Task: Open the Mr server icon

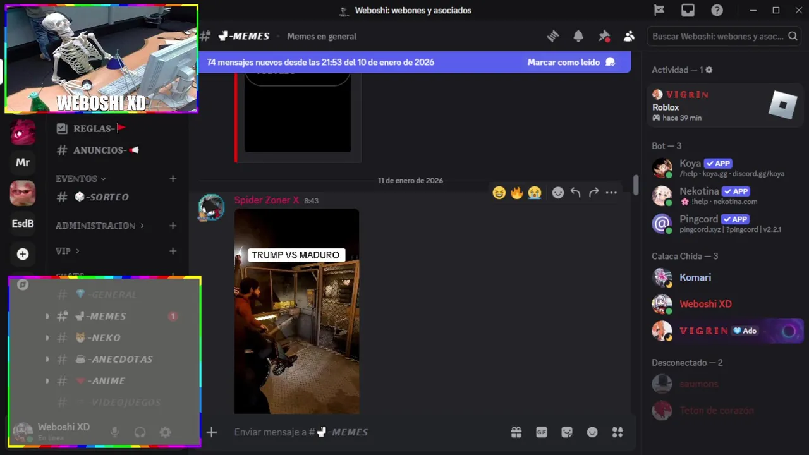Action: point(23,162)
